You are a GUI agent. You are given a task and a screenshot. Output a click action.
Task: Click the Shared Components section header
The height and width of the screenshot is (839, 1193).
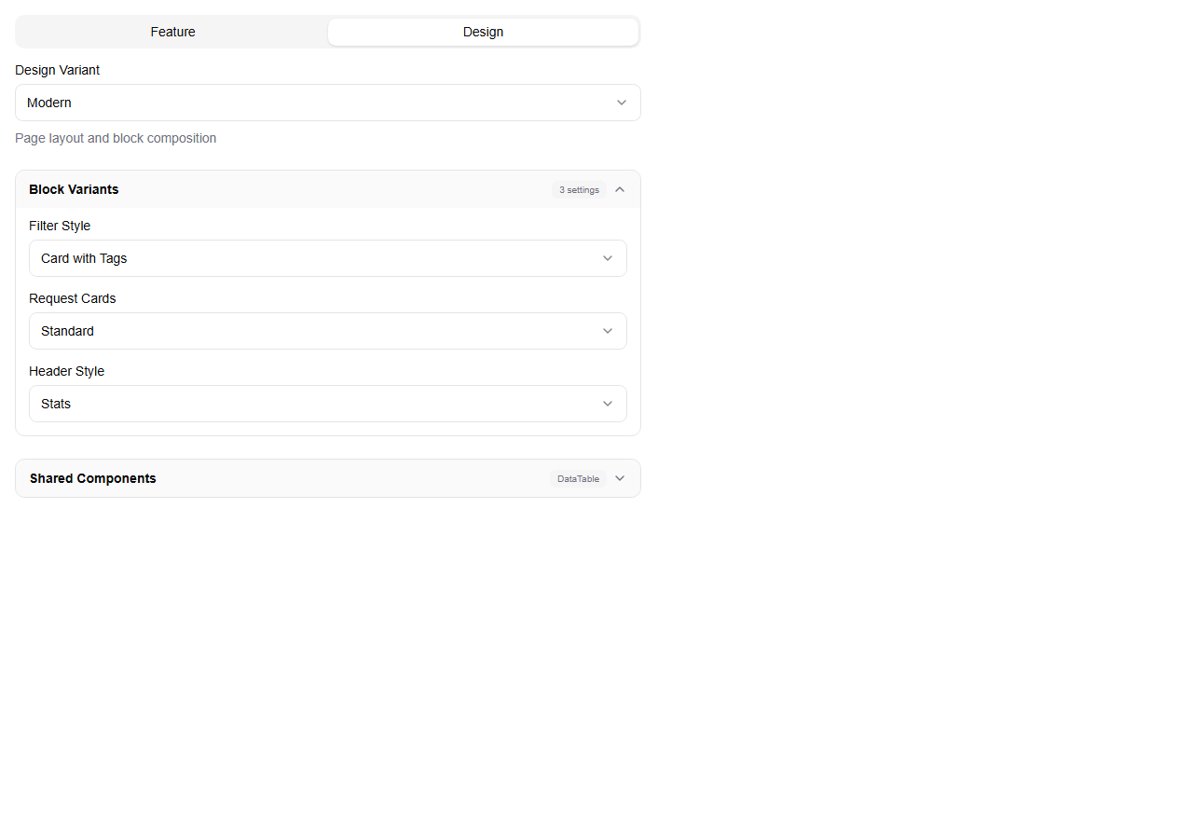pyautogui.click(x=92, y=478)
